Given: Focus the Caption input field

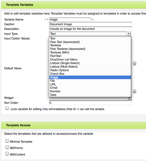Looking at the screenshot, I should coord(91,24).
